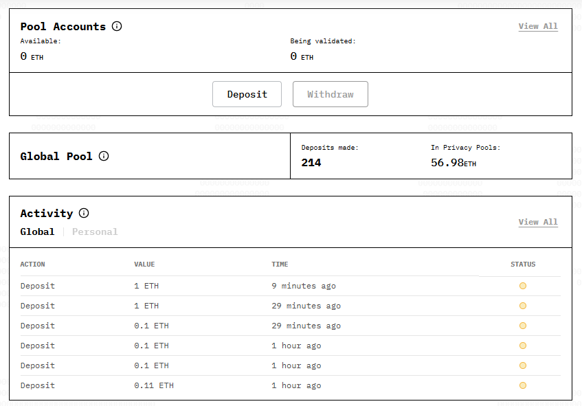Viewport: 582px width, 406px height.
Task: Click the info icon beside Activity heading
Action: point(84,213)
